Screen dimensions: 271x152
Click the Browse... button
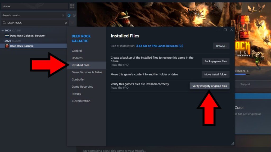coord(221,46)
